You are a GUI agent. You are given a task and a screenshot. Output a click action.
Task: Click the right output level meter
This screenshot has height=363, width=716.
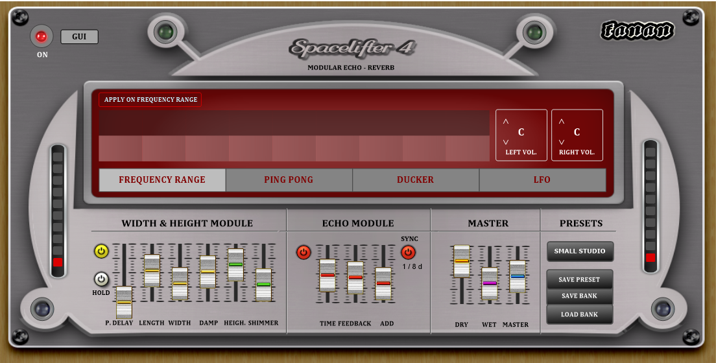tap(650, 206)
